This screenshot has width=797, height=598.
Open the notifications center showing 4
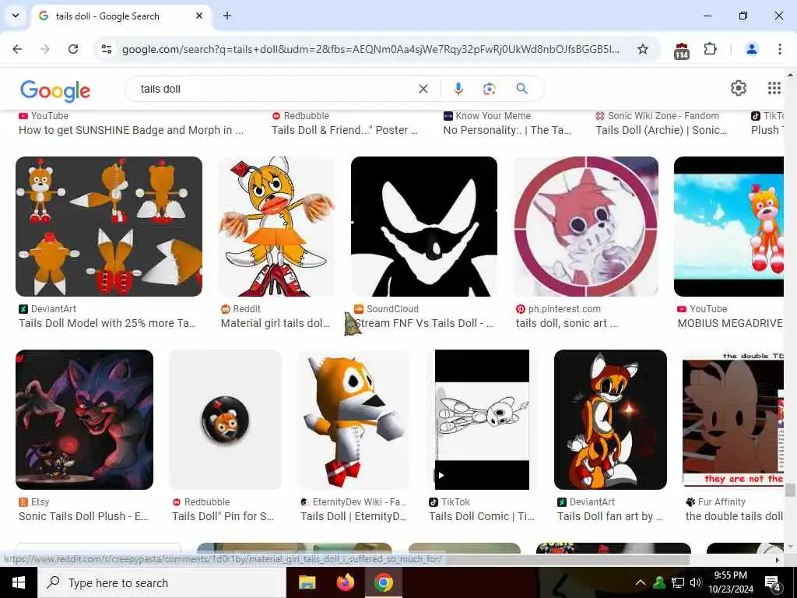coord(772,582)
